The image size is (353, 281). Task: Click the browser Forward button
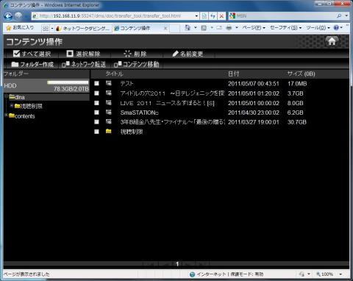pos(18,16)
